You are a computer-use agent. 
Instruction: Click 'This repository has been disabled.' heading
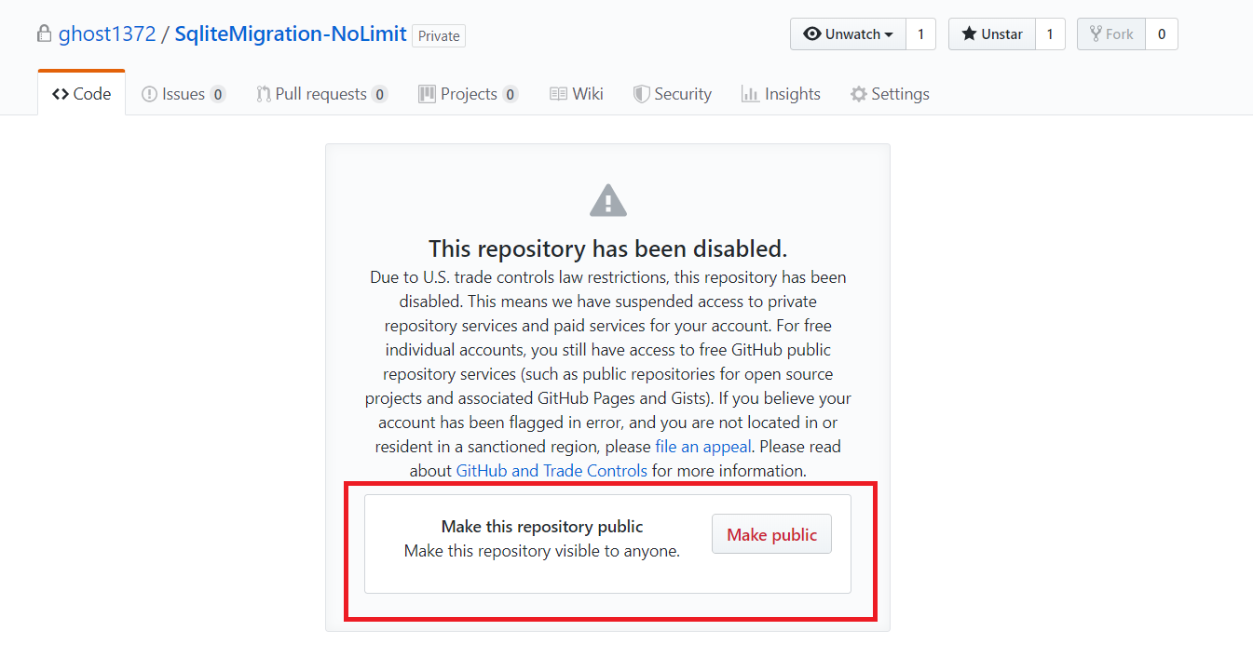pos(608,248)
